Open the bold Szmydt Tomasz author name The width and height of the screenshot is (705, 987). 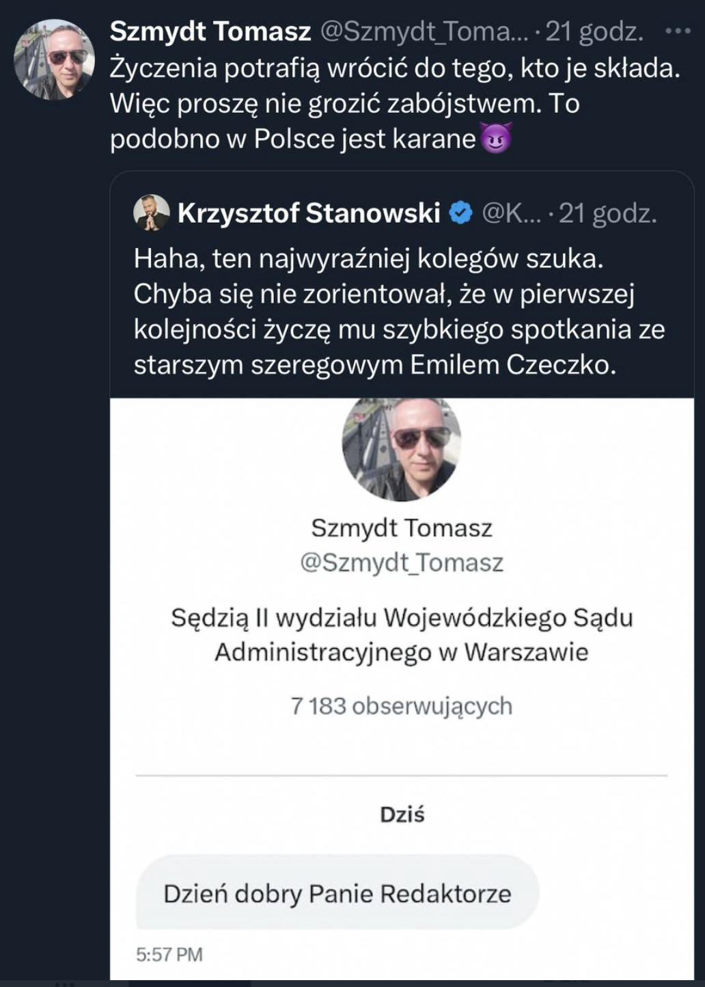click(x=210, y=31)
